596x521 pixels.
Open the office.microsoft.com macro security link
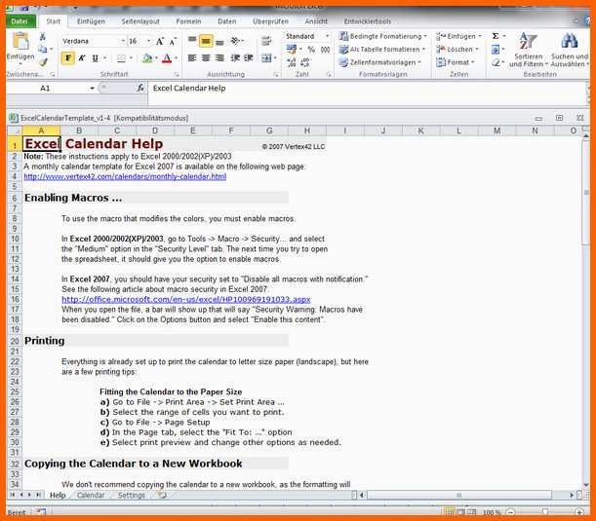coord(186,299)
